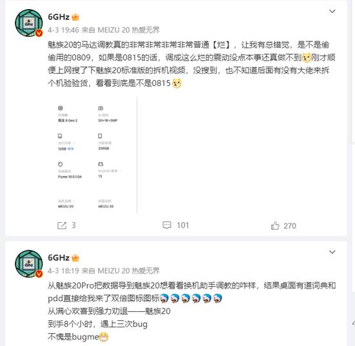
Task: Click the repost icon on the first post
Action: (62, 225)
